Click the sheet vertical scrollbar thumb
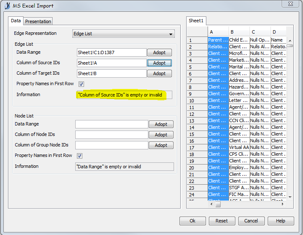Image resolution: width=303 pixels, height=235 pixels. click(x=290, y=46)
